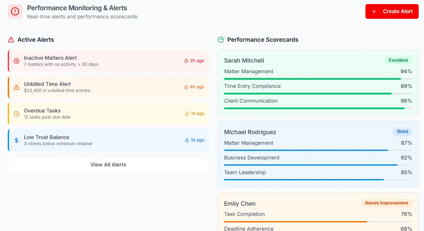Open the Overdue Tasks alert title
This screenshot has width=424, height=231.
pos(42,111)
